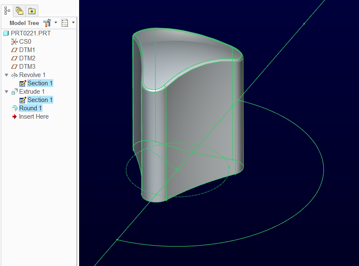The image size is (359, 266).
Task: Click the Round 1 feature icon
Action: click(15, 108)
